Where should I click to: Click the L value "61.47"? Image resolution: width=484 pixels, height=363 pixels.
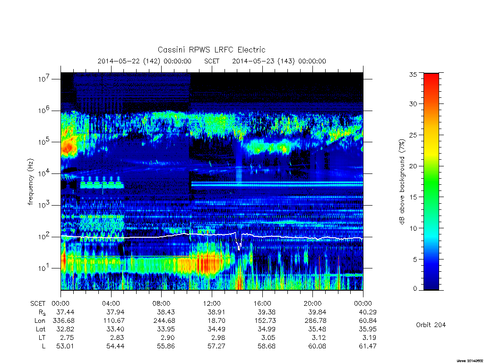[x=368, y=346]
